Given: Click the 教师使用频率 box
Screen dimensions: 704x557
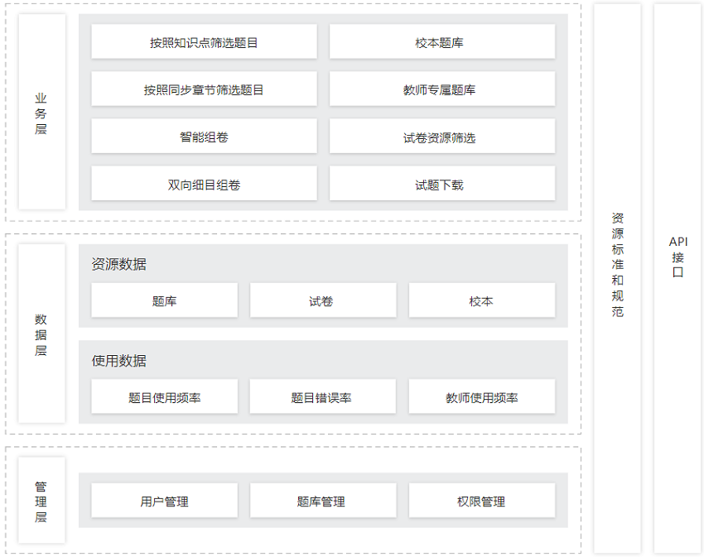Looking at the screenshot, I should point(482,396).
